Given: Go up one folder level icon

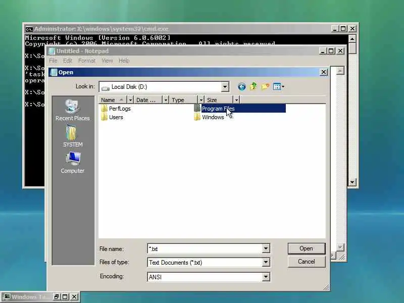Looking at the screenshot, I should [x=254, y=86].
